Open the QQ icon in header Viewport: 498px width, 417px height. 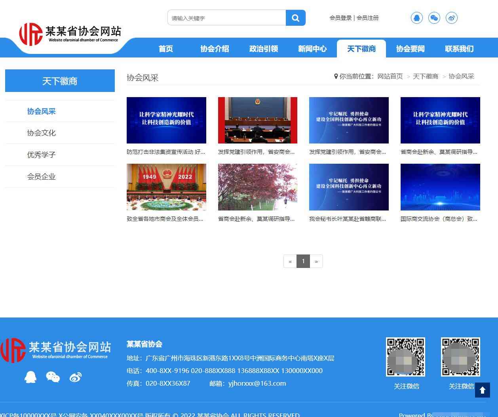(416, 18)
